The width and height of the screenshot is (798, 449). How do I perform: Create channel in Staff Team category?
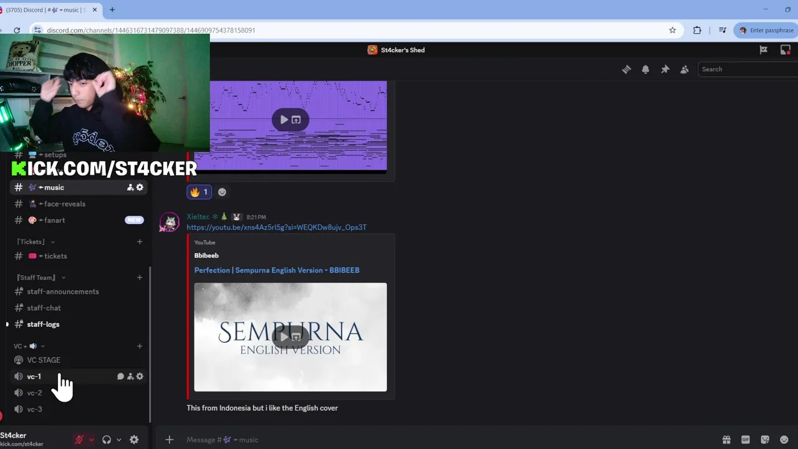pyautogui.click(x=140, y=278)
